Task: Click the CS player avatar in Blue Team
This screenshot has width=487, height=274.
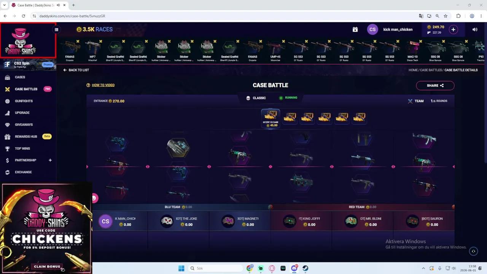Action: coord(106,221)
